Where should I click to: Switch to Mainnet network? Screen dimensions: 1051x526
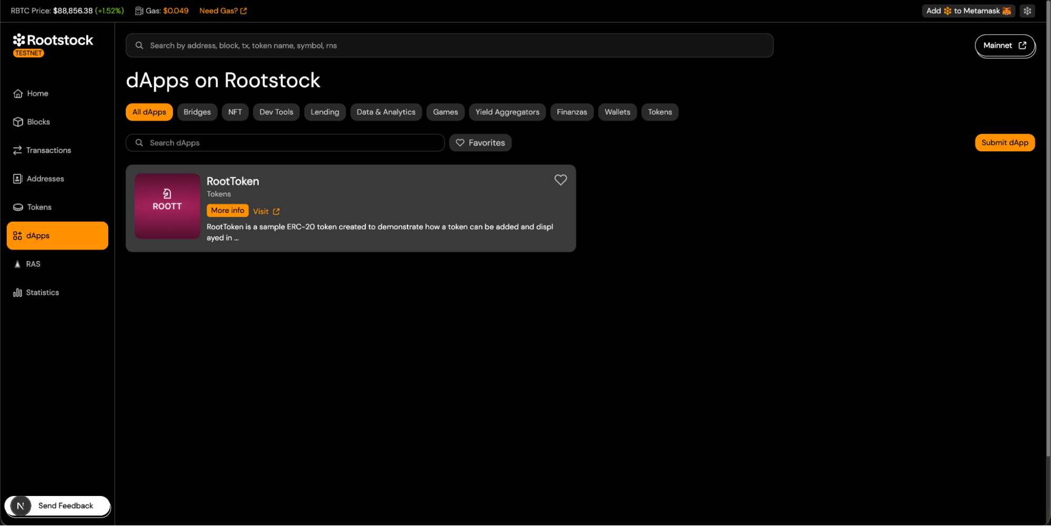click(x=1004, y=46)
